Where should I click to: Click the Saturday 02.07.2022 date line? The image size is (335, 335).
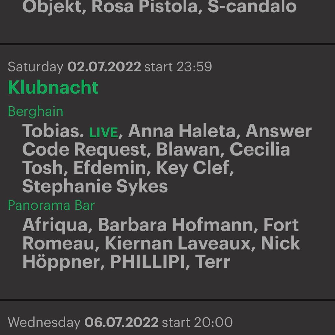[110, 67]
